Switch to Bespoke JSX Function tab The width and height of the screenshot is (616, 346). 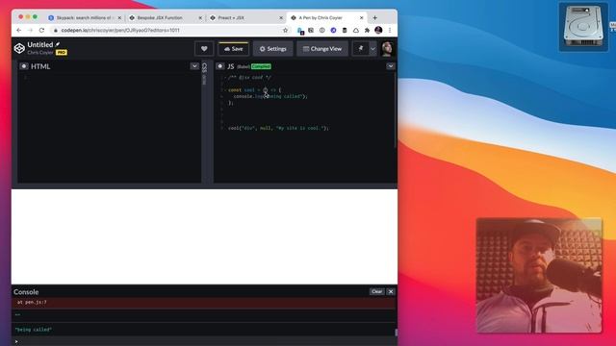(166, 17)
